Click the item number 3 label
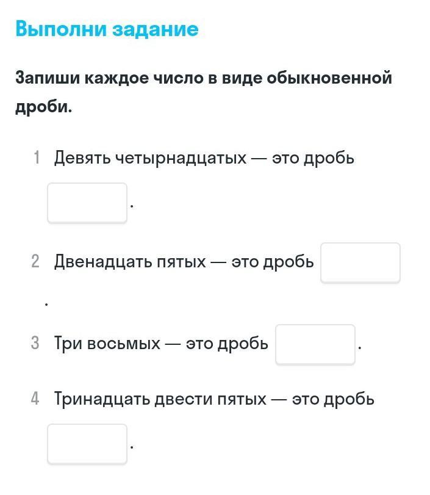The height and width of the screenshot is (495, 430). click(35, 344)
